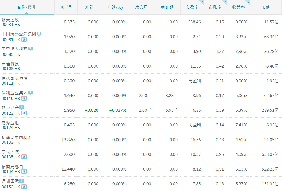Click turnover 5.95千

(171, 110)
